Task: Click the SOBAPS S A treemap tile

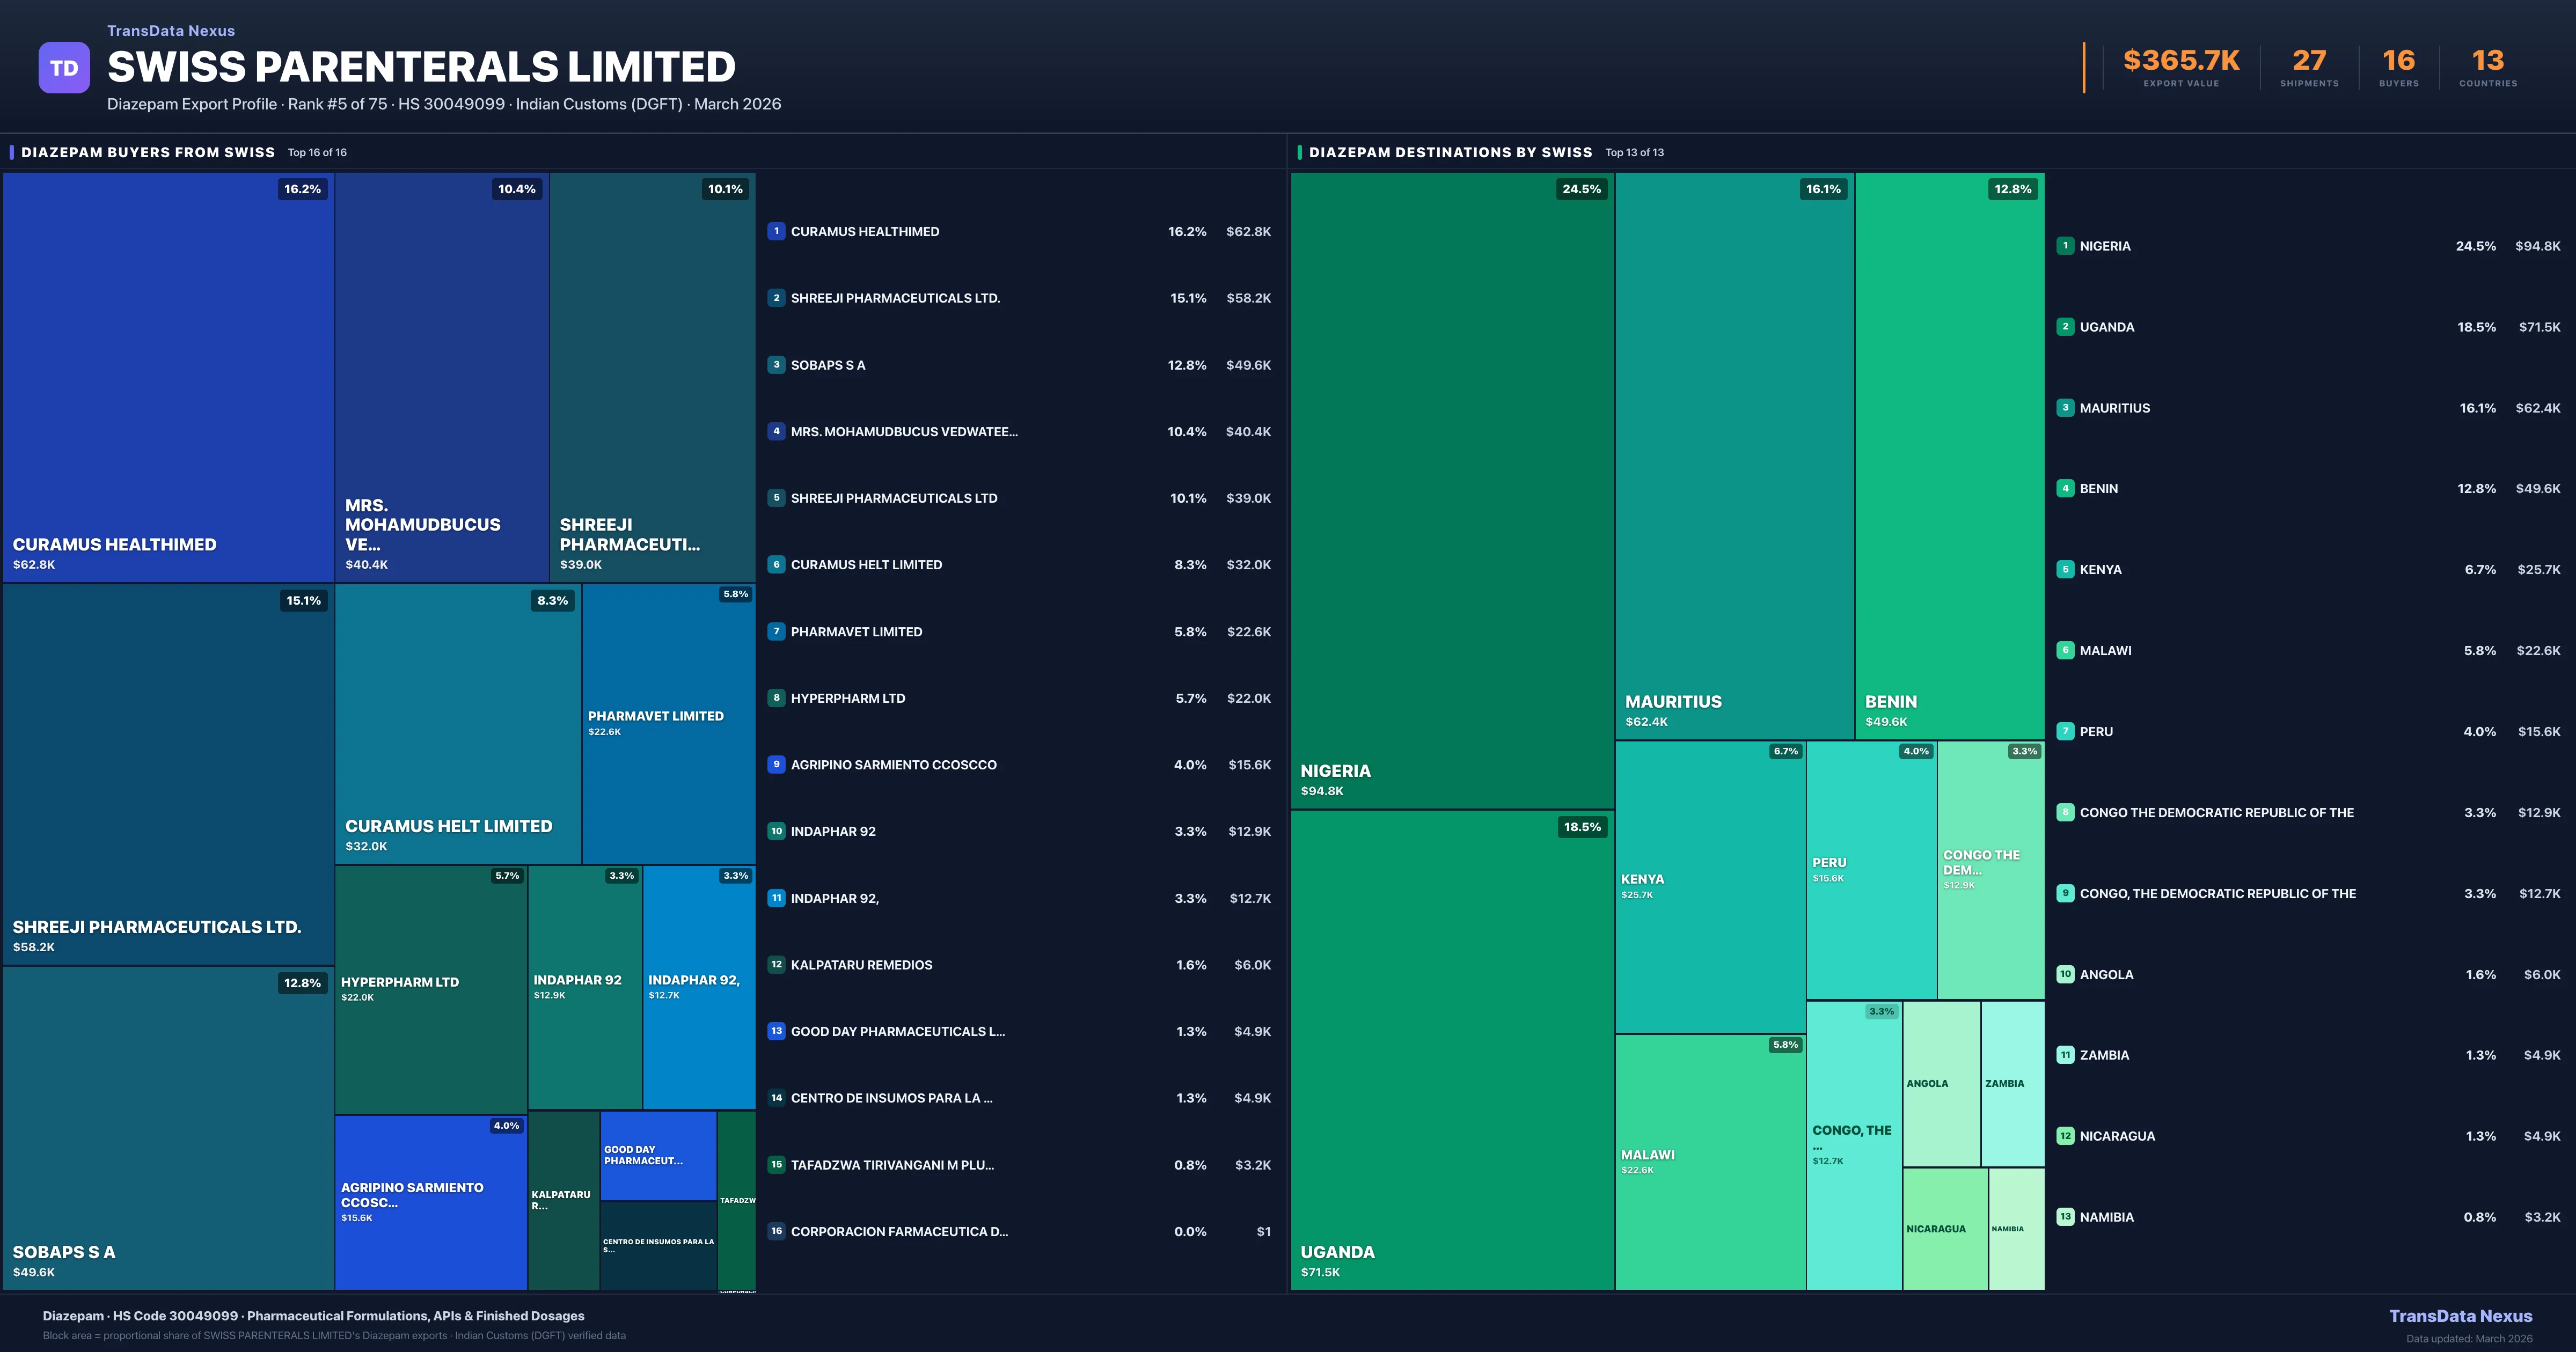Action: coord(168,1127)
